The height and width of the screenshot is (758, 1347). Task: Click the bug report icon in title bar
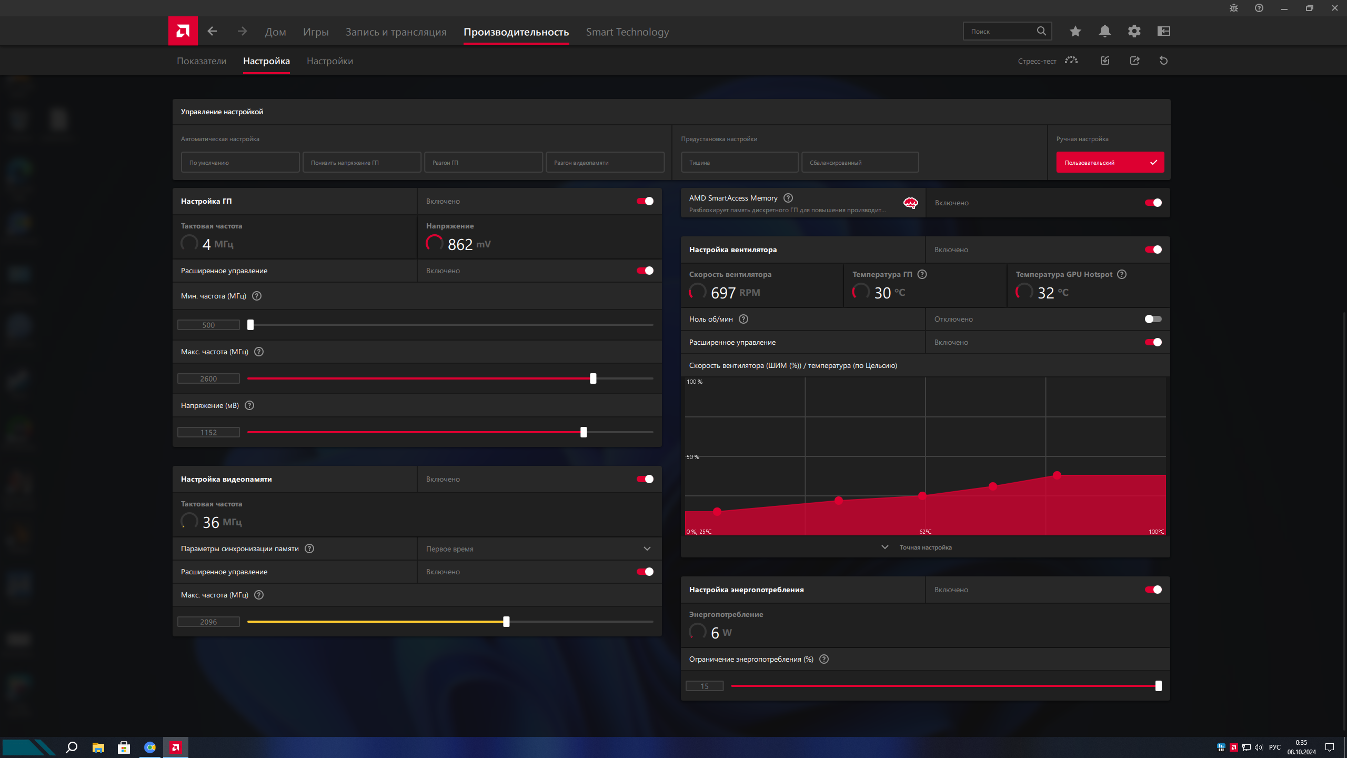click(1234, 8)
